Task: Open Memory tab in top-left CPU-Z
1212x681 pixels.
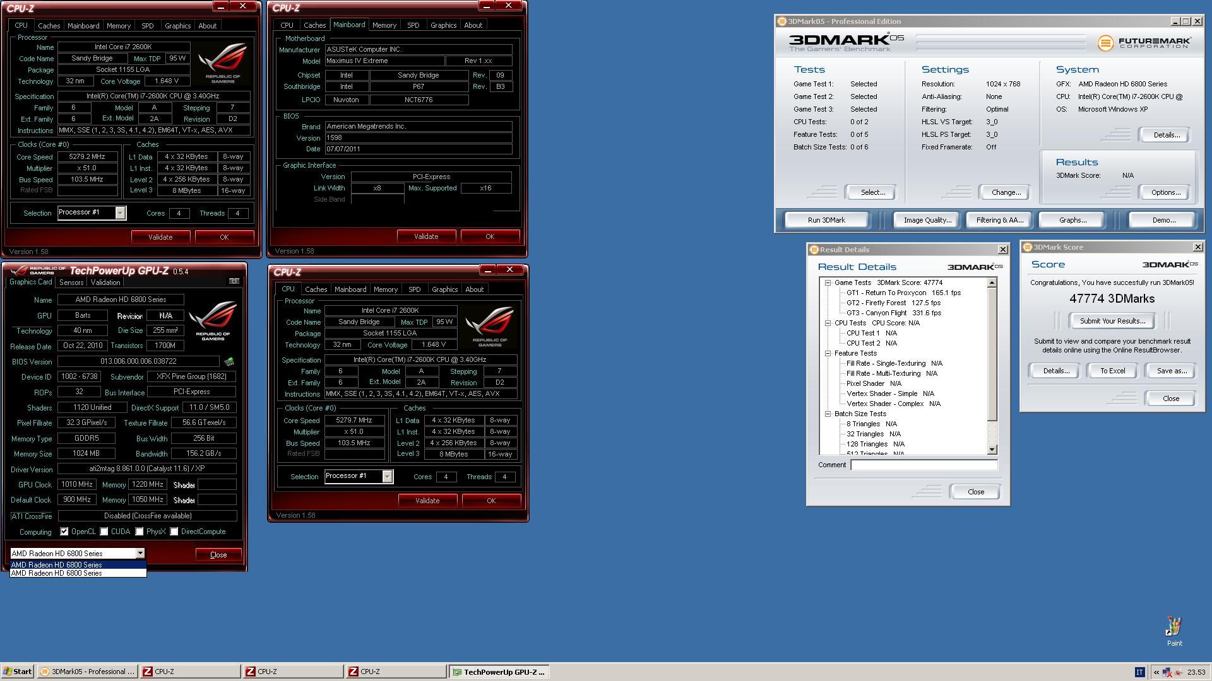Action: click(119, 26)
